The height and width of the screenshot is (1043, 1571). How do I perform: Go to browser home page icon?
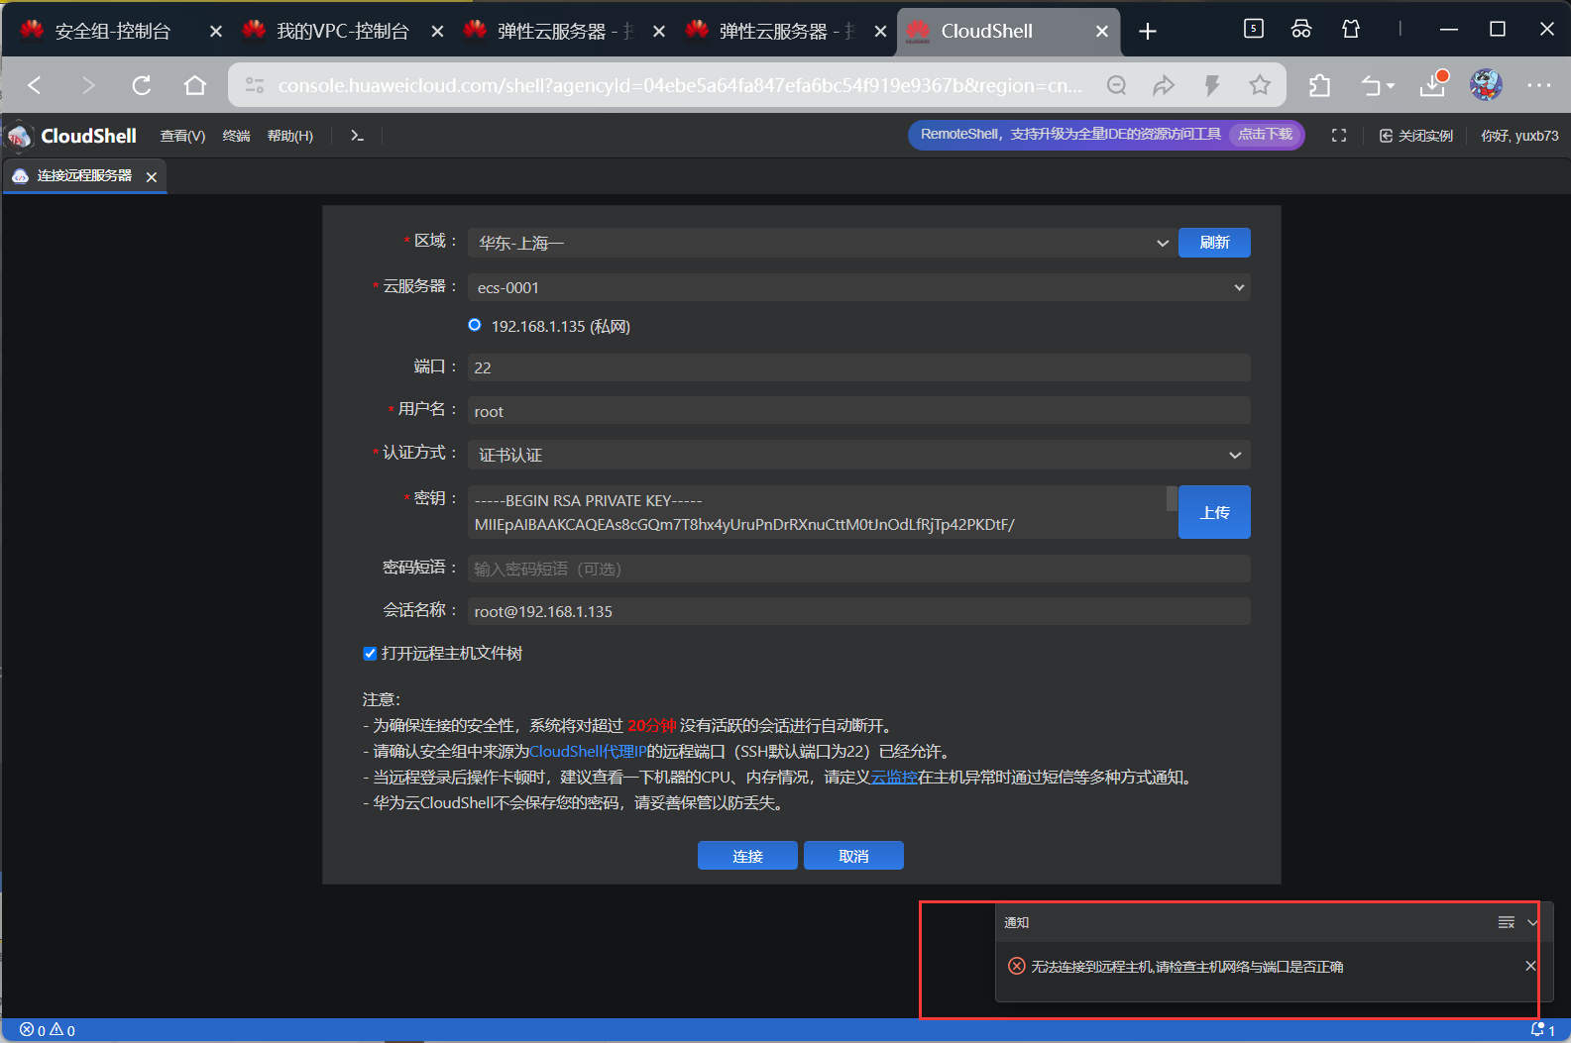point(195,85)
